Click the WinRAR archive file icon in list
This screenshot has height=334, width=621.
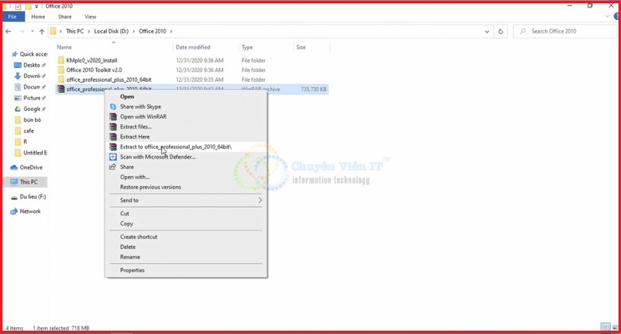[60, 89]
